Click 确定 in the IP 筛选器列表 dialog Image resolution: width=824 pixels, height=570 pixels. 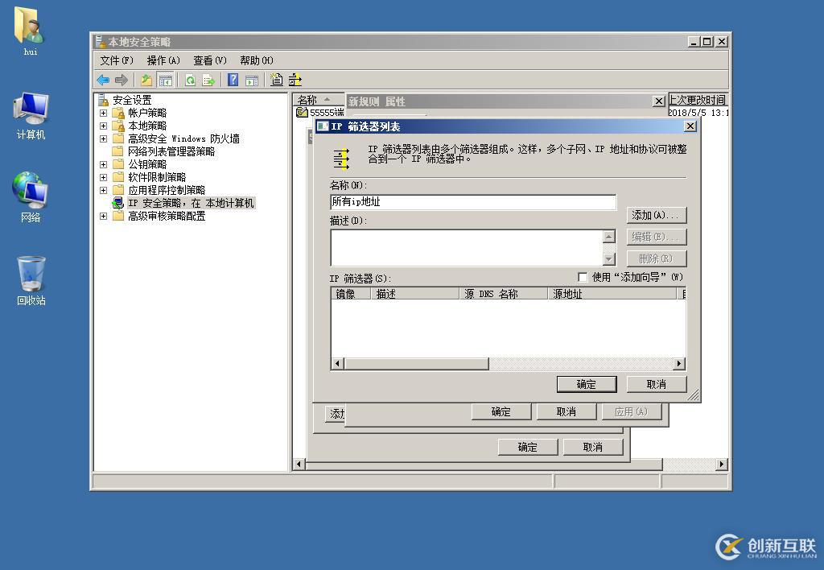pos(587,384)
